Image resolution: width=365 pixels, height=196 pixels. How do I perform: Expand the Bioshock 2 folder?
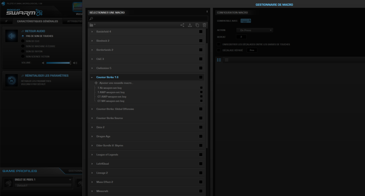coord(92,41)
